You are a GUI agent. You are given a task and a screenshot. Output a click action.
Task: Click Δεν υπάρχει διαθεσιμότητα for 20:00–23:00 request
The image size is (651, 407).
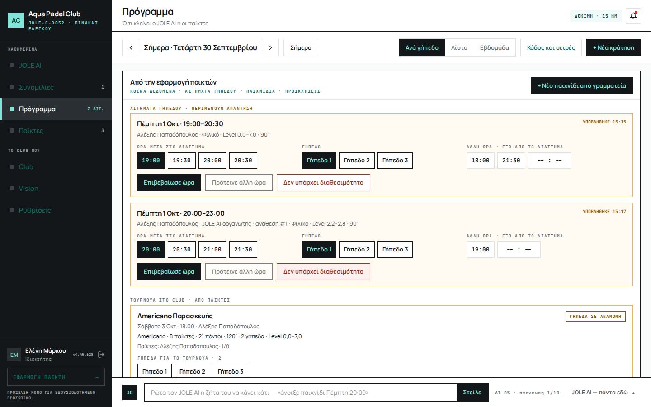[323, 272]
